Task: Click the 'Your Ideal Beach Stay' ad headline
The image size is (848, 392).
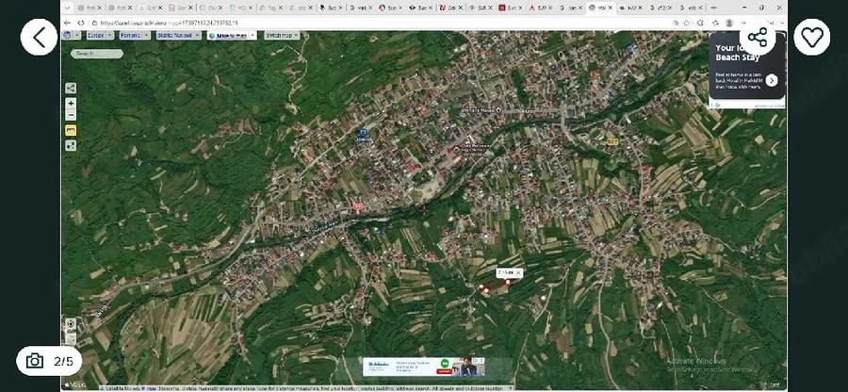Action: 738,53
